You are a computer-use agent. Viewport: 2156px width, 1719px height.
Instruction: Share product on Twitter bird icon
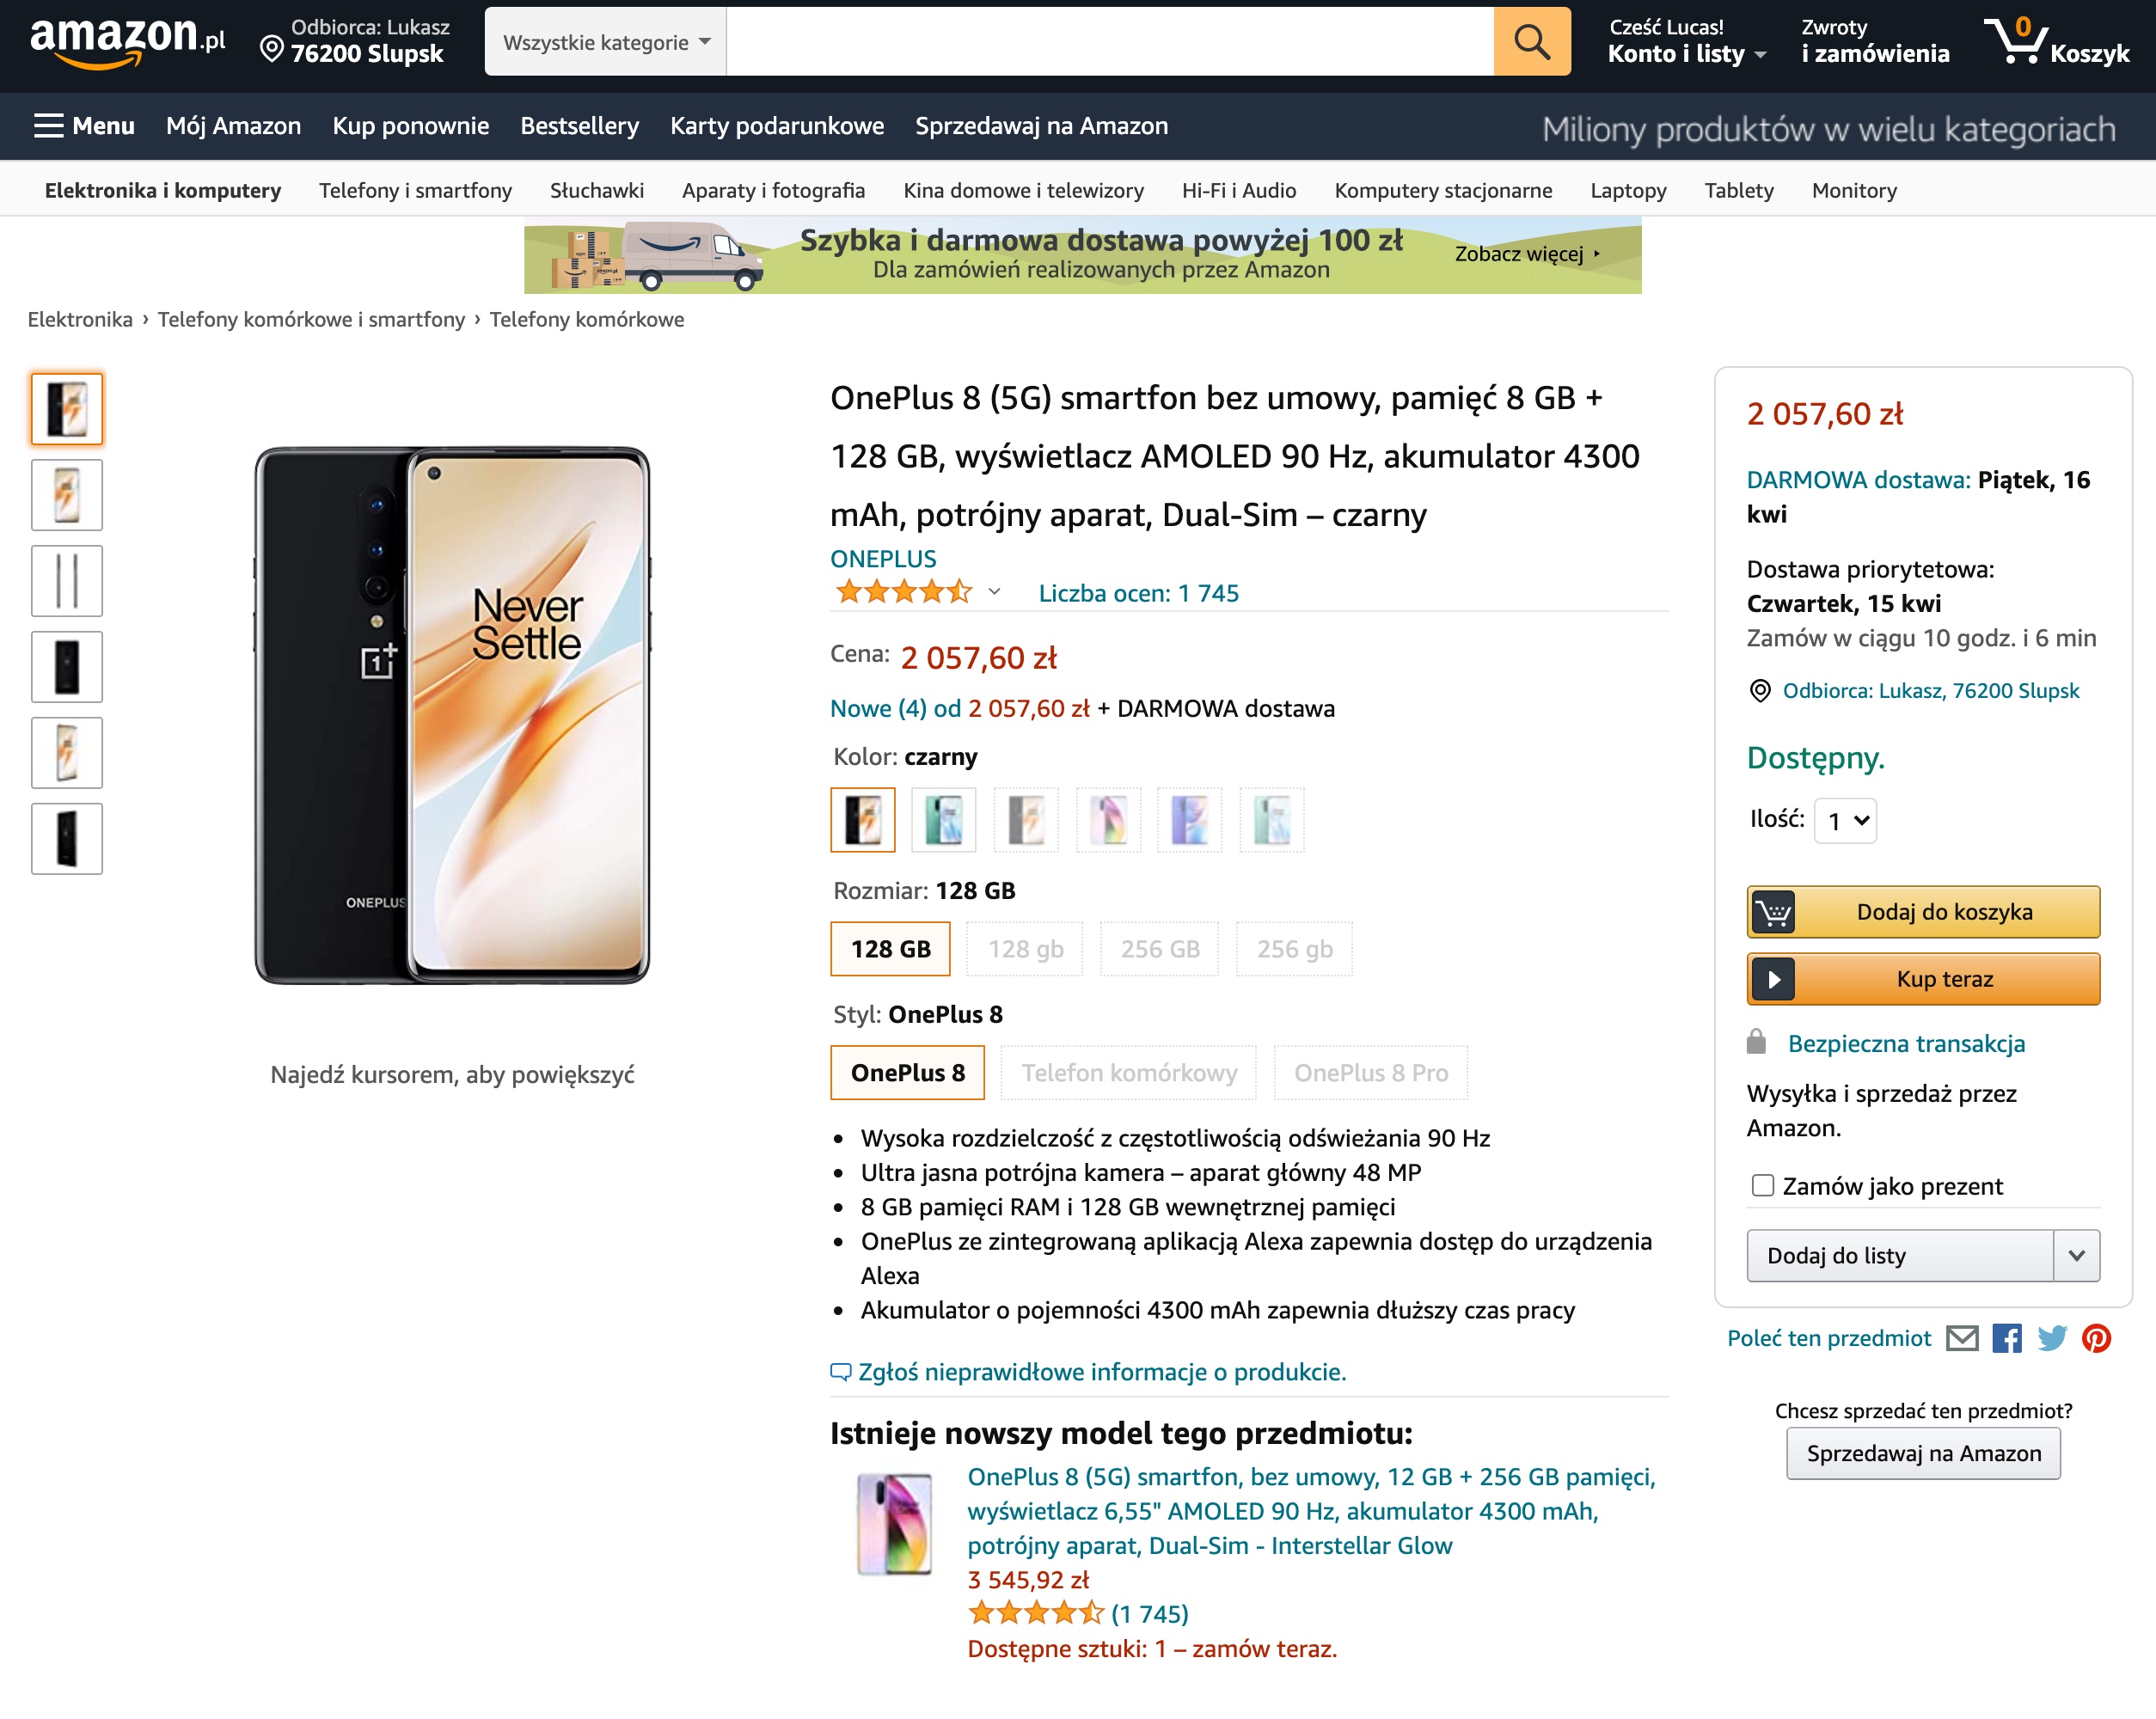tap(2051, 1338)
